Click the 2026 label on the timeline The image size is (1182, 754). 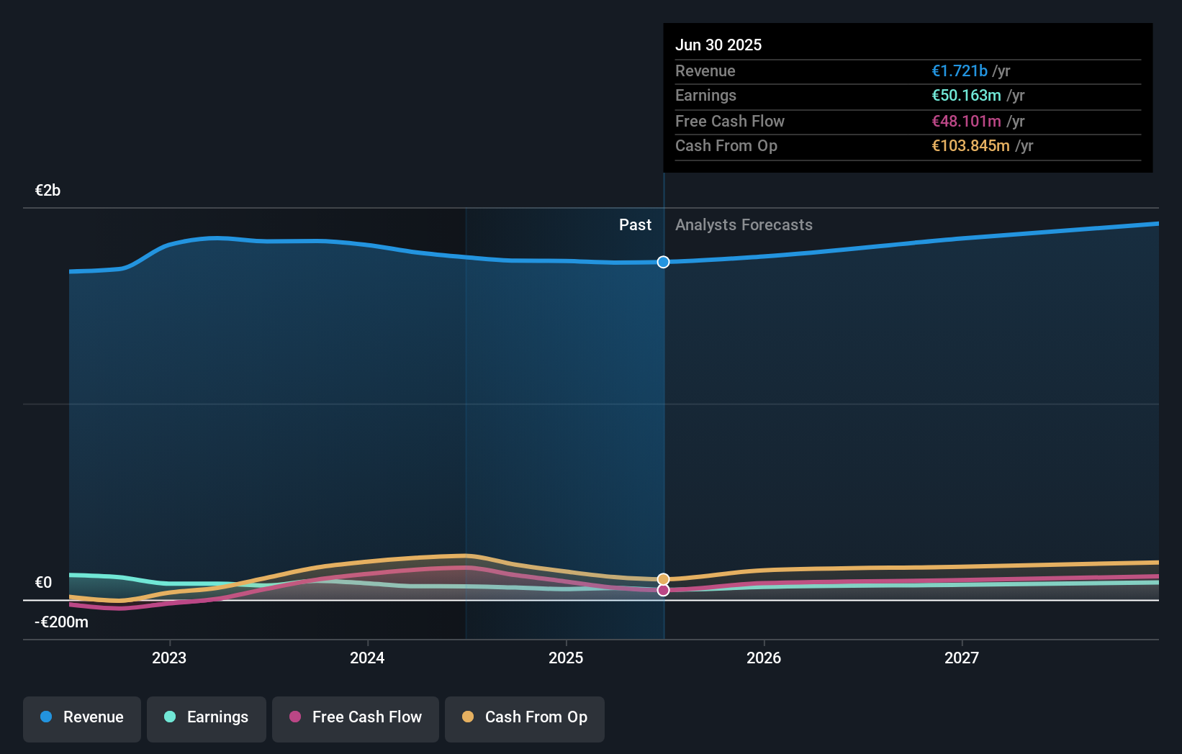[x=764, y=657]
